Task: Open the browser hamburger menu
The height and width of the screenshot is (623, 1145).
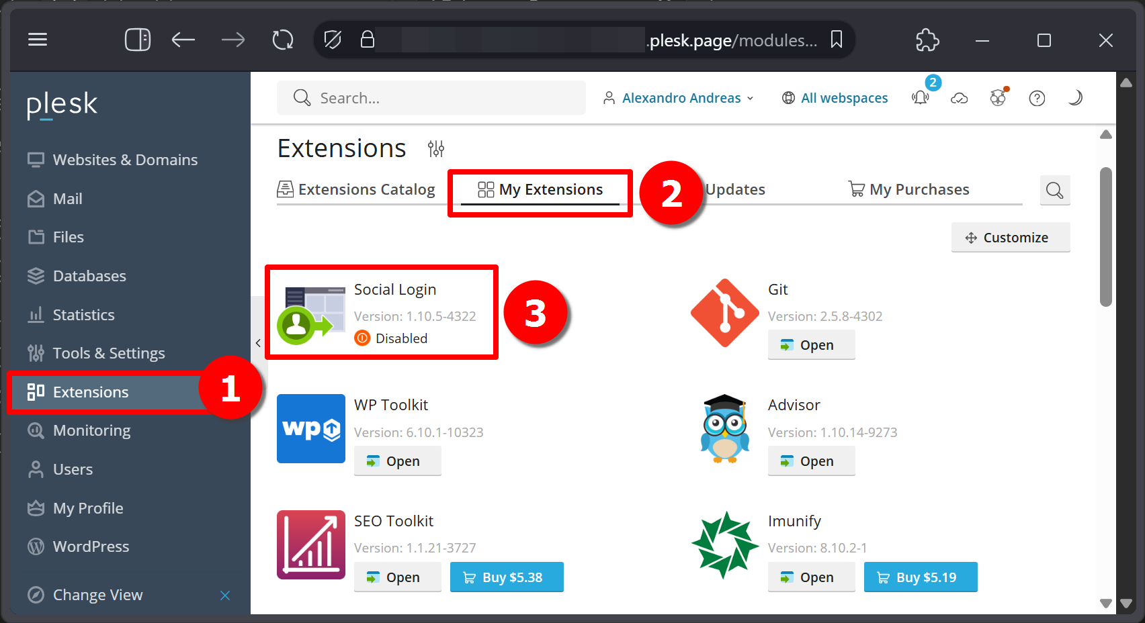Action: click(38, 40)
